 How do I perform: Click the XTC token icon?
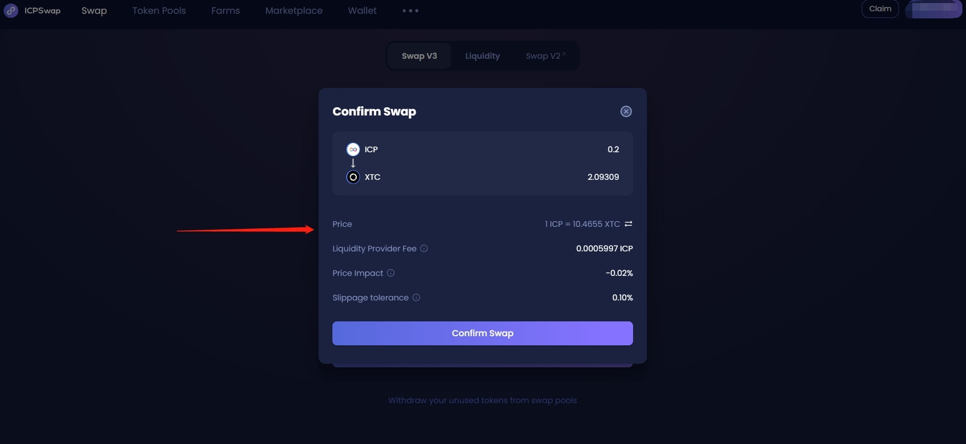click(x=353, y=177)
